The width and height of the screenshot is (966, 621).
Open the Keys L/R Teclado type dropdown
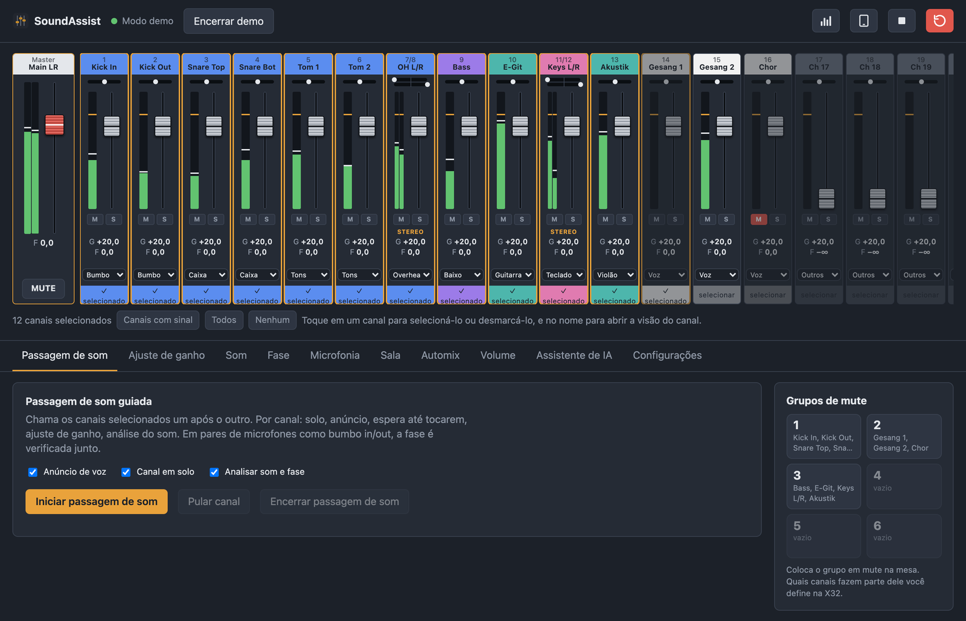pos(564,275)
